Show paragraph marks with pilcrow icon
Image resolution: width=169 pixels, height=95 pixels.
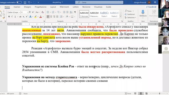point(75,12)
